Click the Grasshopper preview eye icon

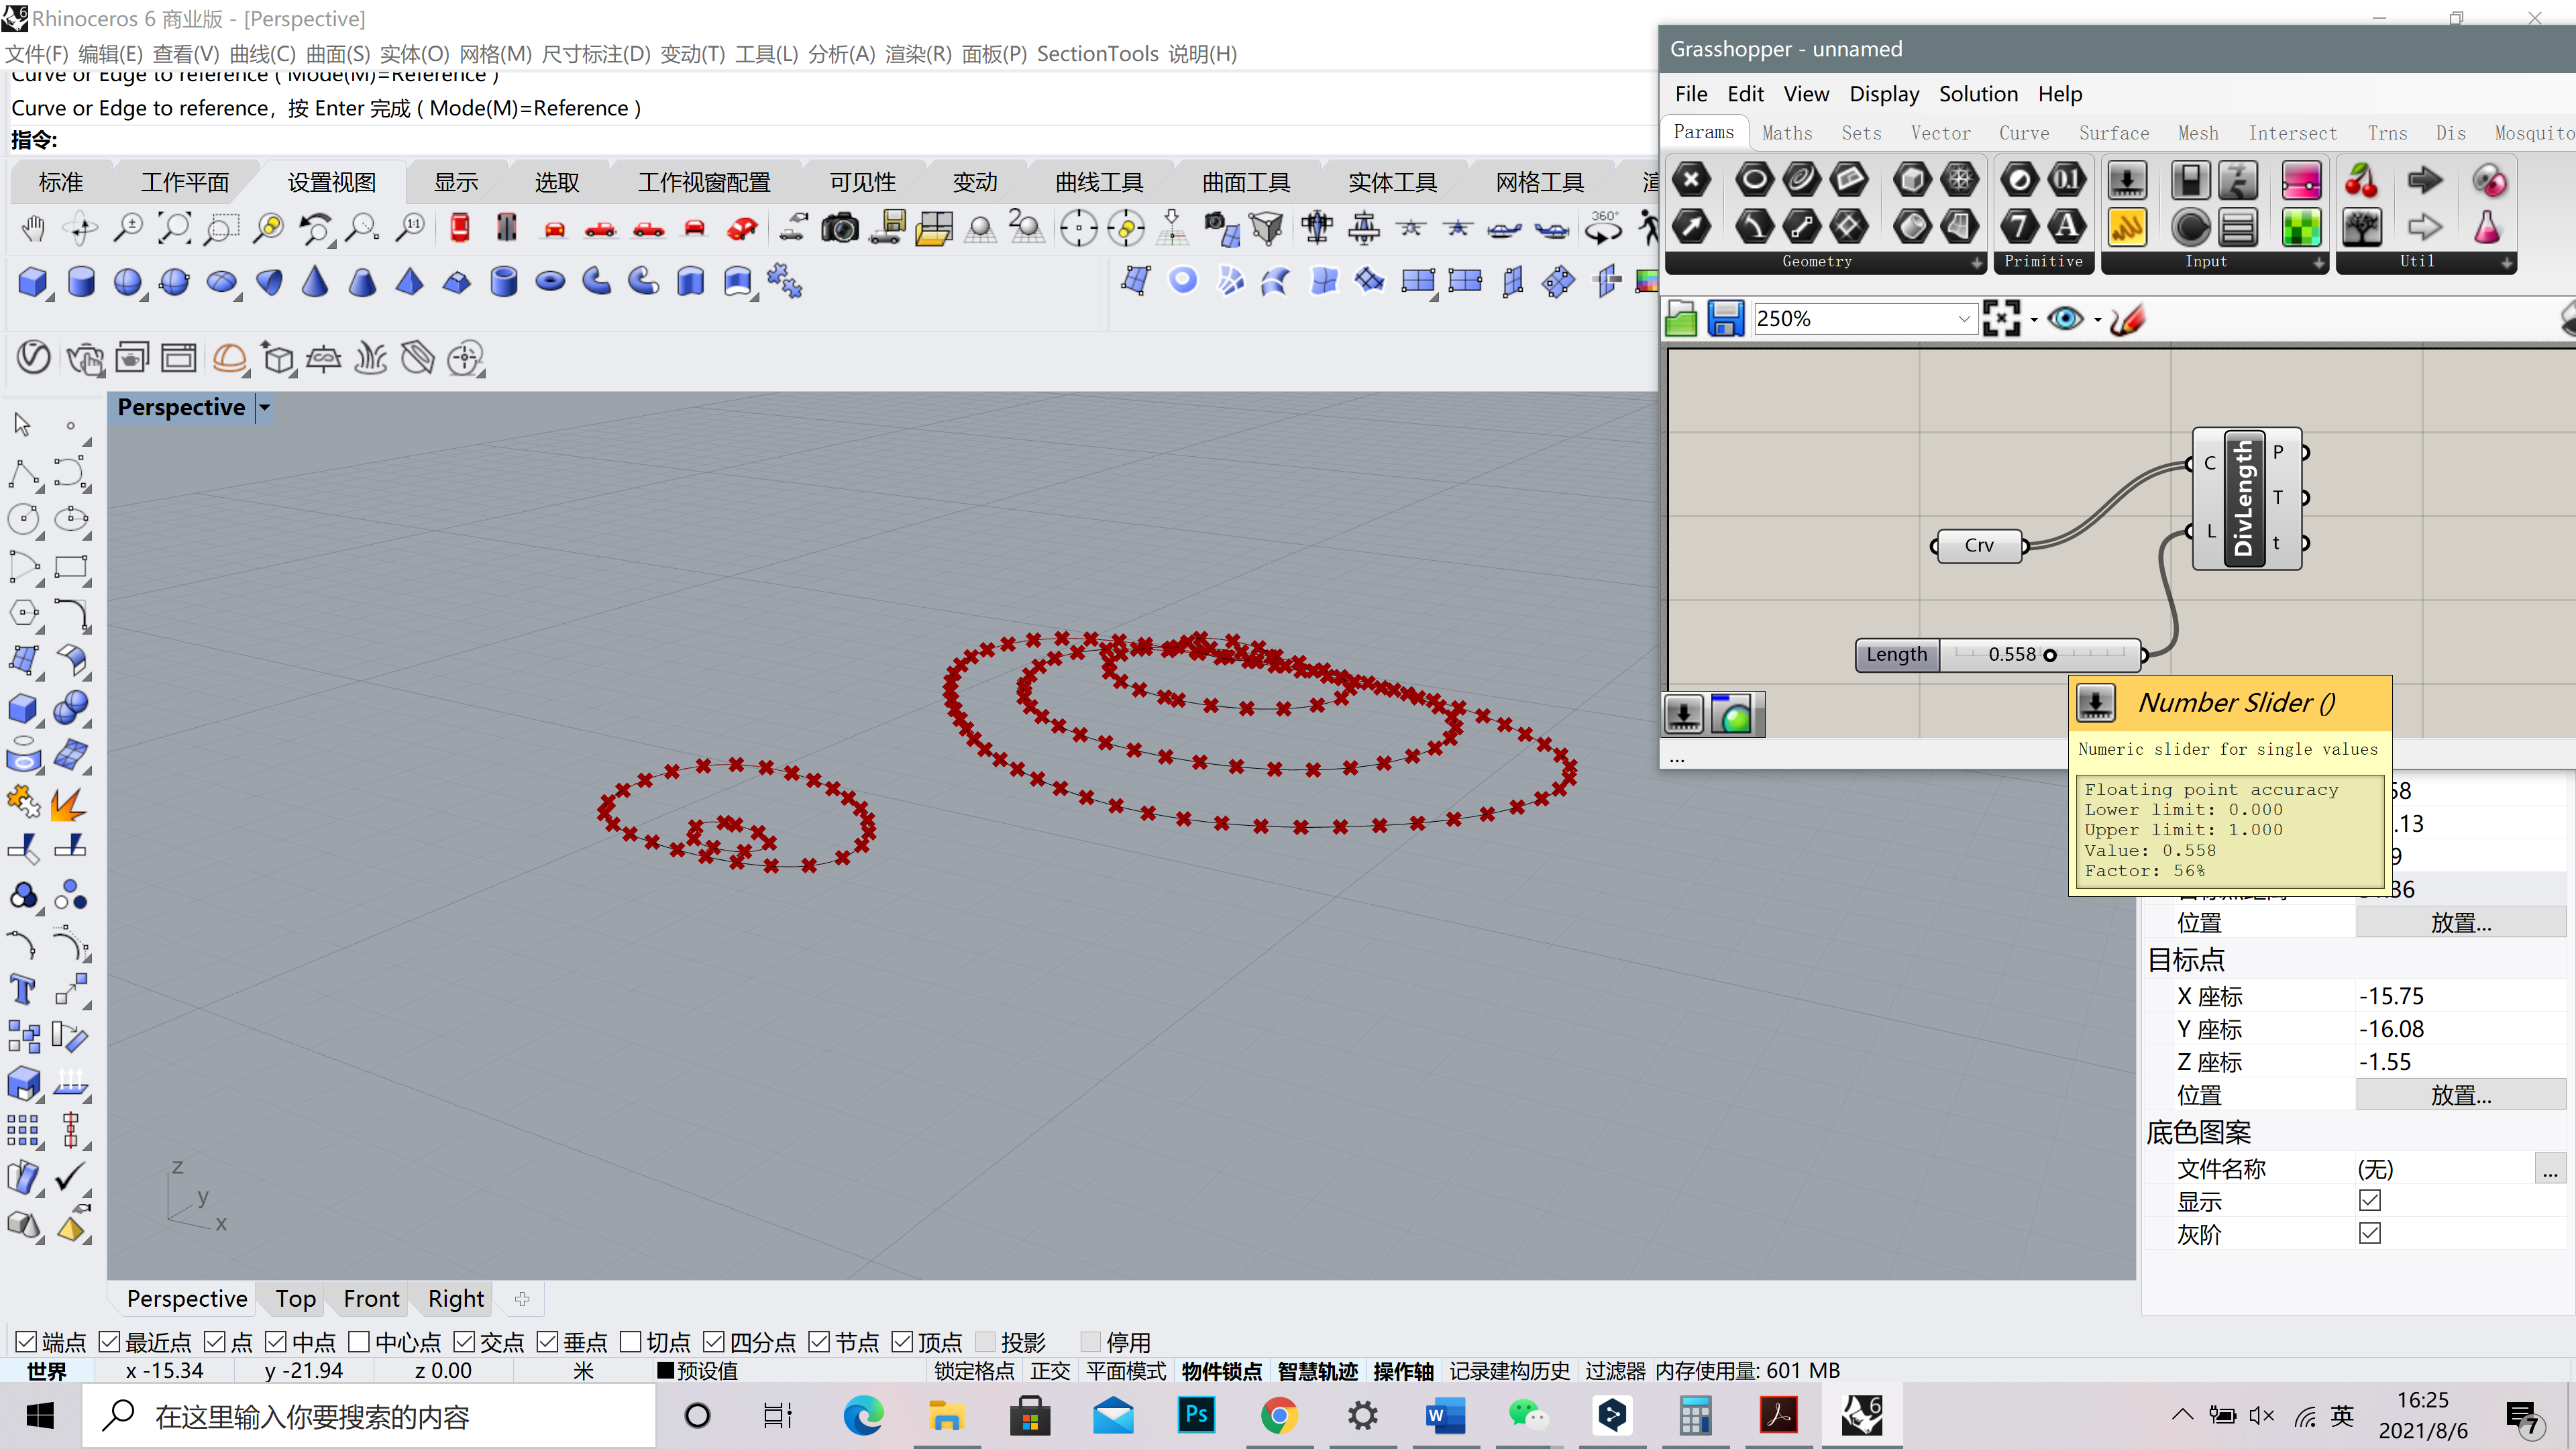click(2065, 319)
